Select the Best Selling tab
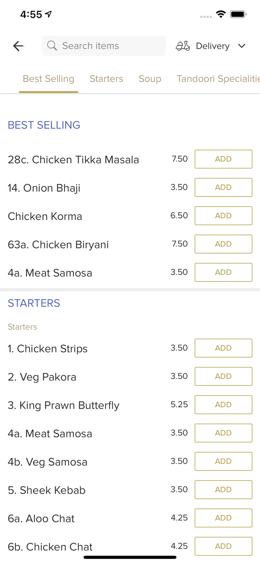The image size is (260, 564). [x=48, y=79]
